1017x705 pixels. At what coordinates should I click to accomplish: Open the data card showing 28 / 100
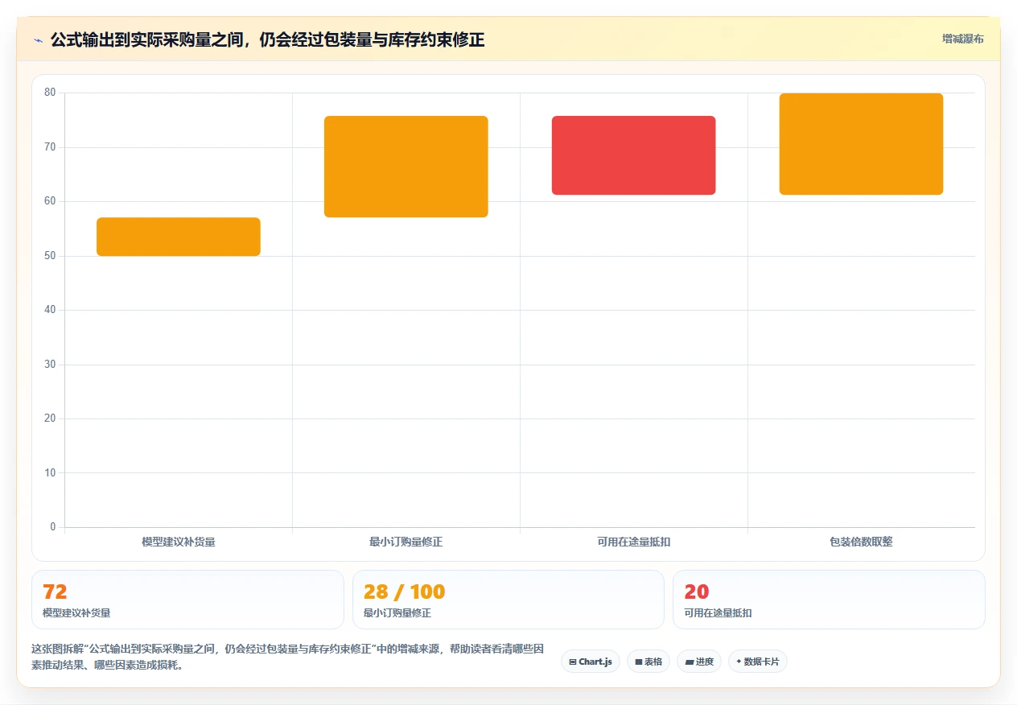(x=508, y=600)
